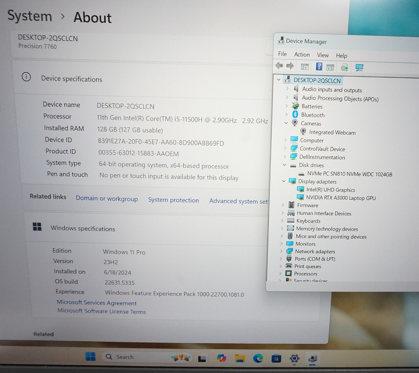Expand the DellInstrumentation category
The image size is (419, 373).
(x=285, y=157)
